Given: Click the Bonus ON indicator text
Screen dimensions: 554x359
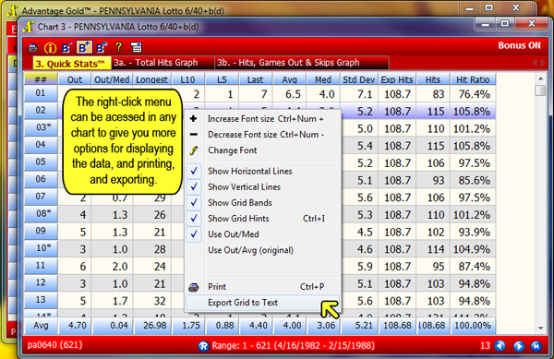Looking at the screenshot, I should coord(519,45).
